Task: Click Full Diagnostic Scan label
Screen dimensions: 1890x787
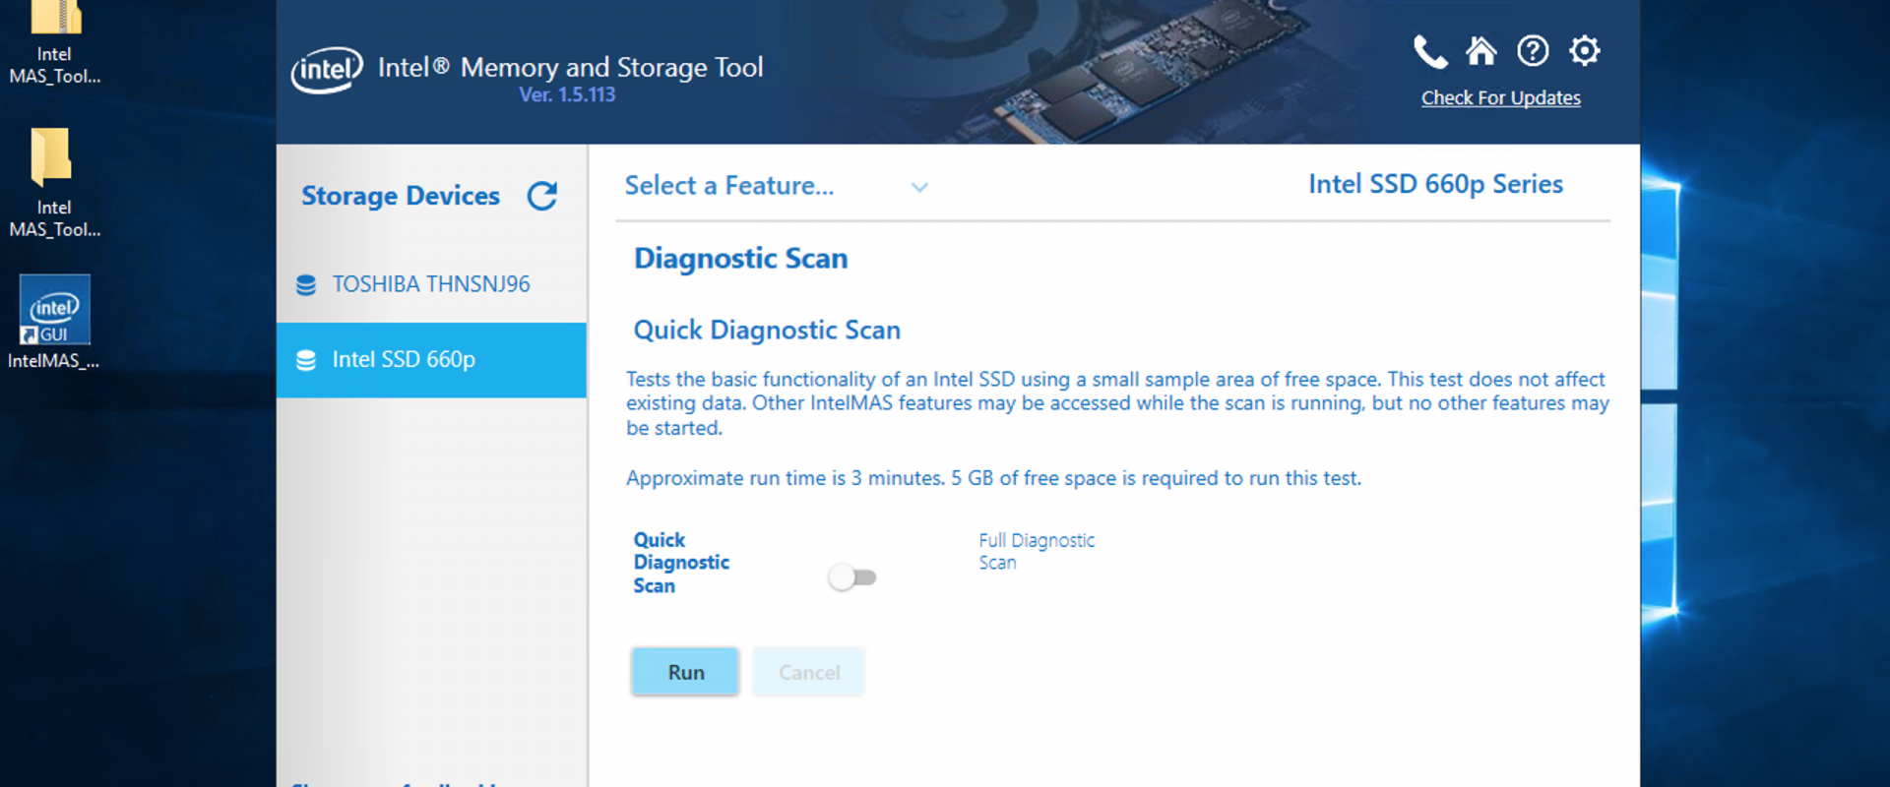Action: [1037, 552]
